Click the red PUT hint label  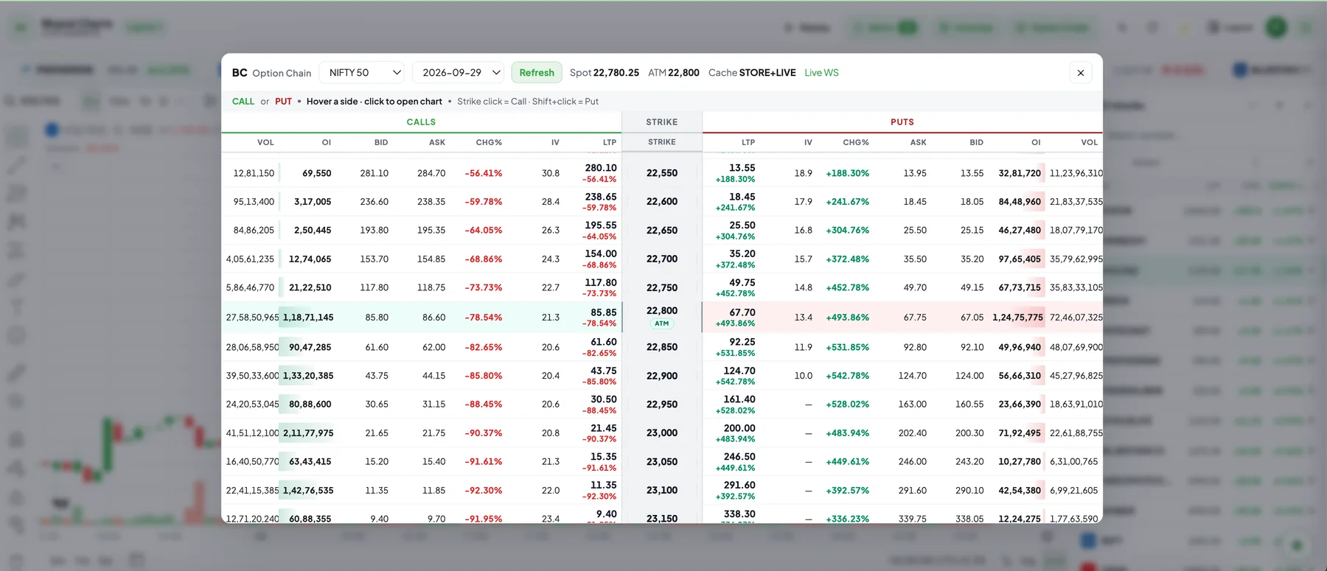(x=283, y=102)
